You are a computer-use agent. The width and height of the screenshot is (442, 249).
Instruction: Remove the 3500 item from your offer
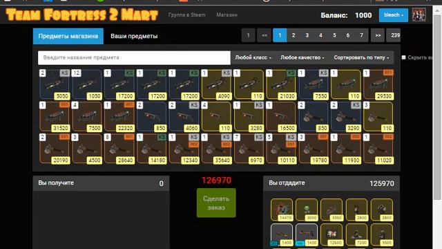point(382,234)
